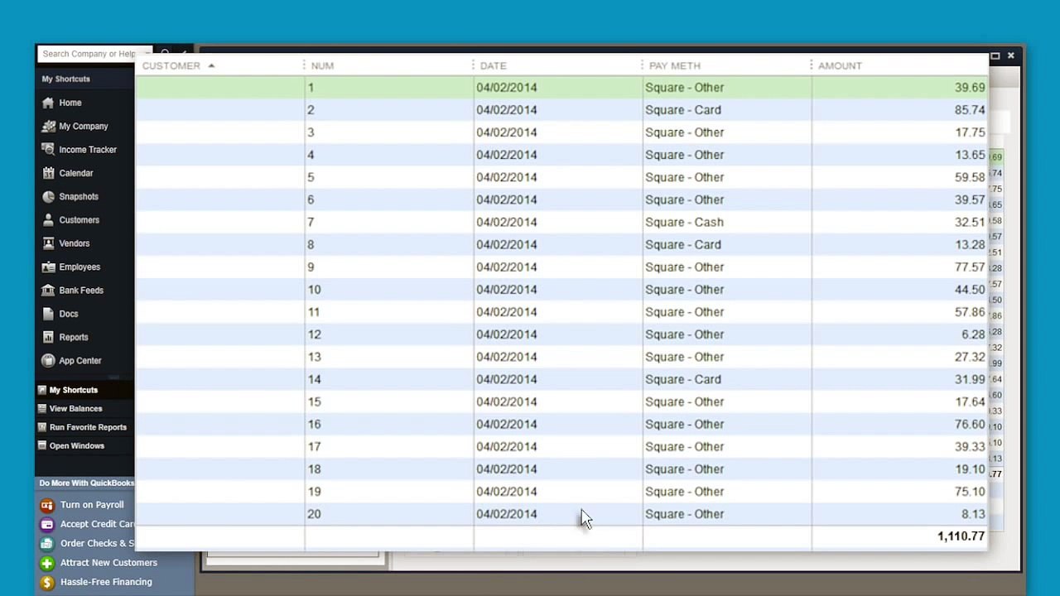Click the Attract New Customers plus icon
This screenshot has width=1060, height=596.
point(47,563)
